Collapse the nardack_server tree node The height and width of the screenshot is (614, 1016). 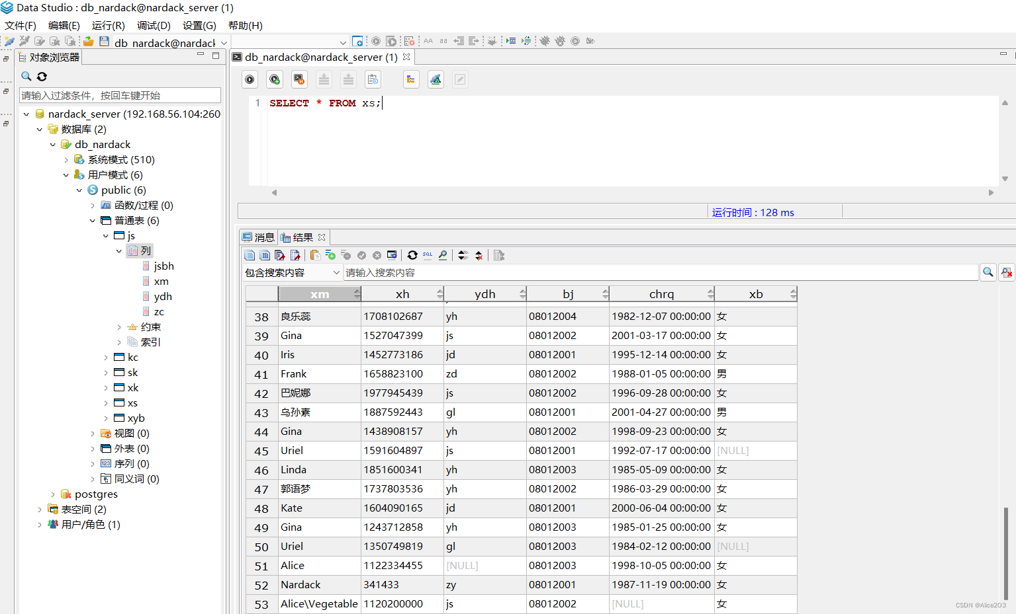coord(26,114)
